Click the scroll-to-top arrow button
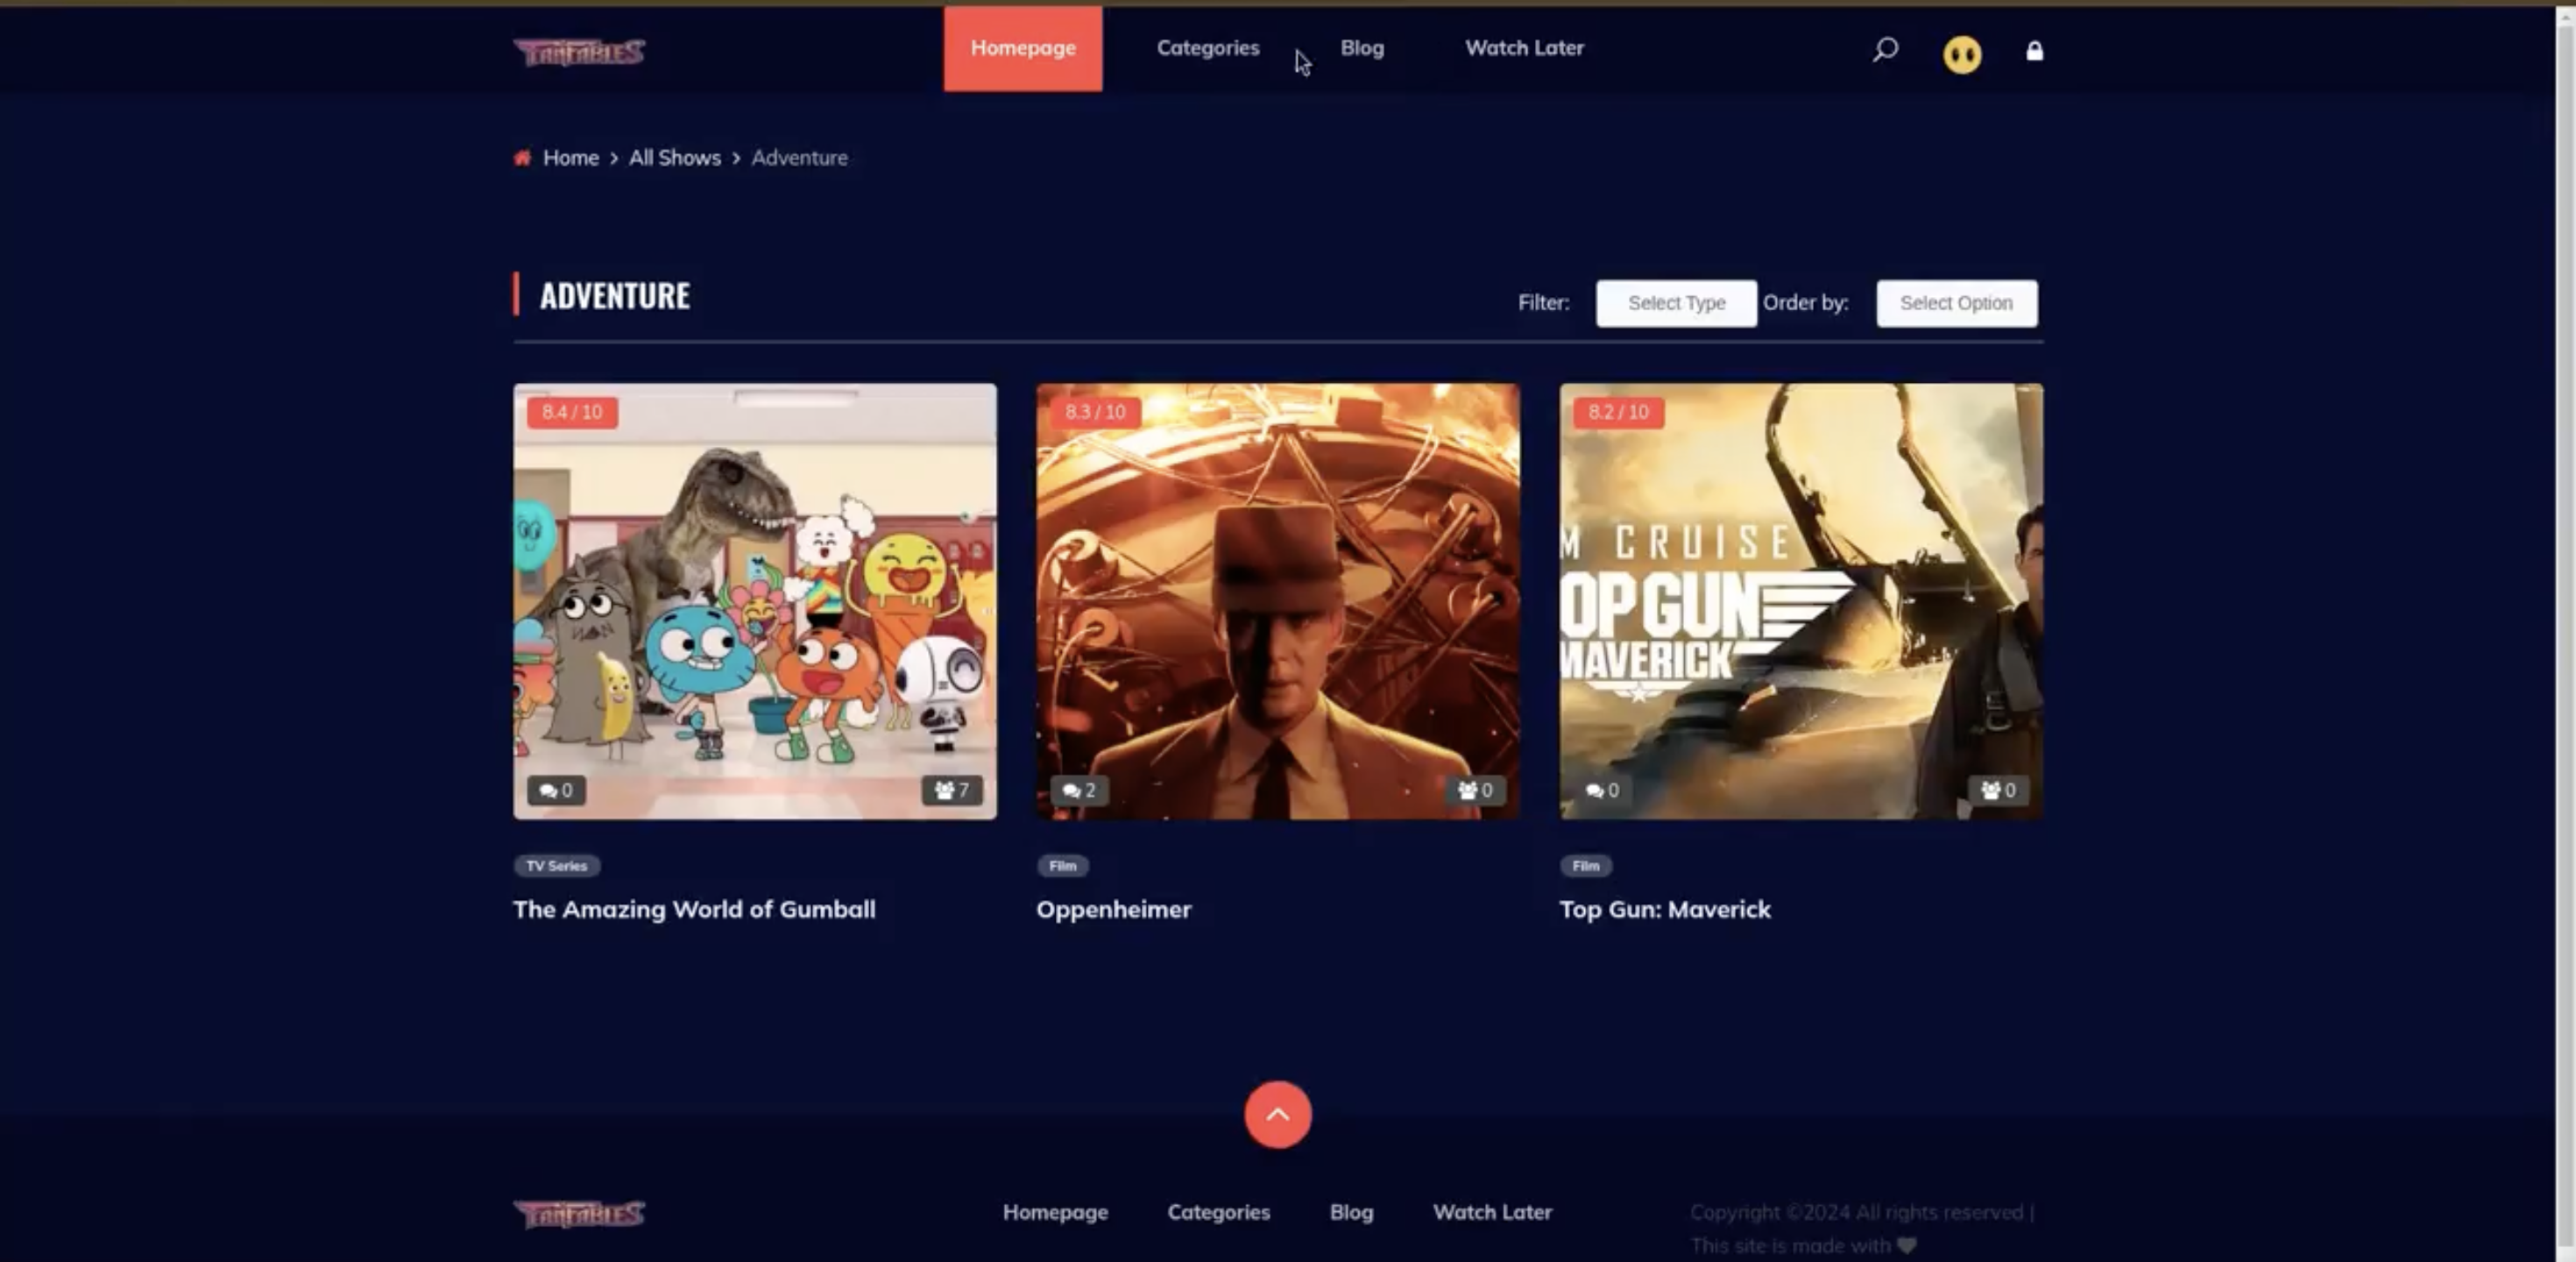This screenshot has height=1262, width=2576. coord(1278,1114)
